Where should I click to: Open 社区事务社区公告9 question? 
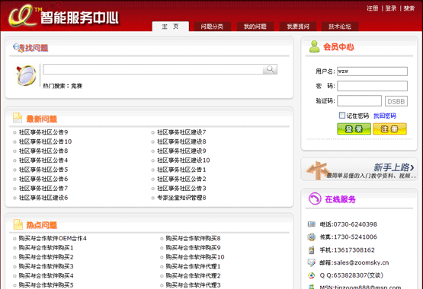pos(43,132)
